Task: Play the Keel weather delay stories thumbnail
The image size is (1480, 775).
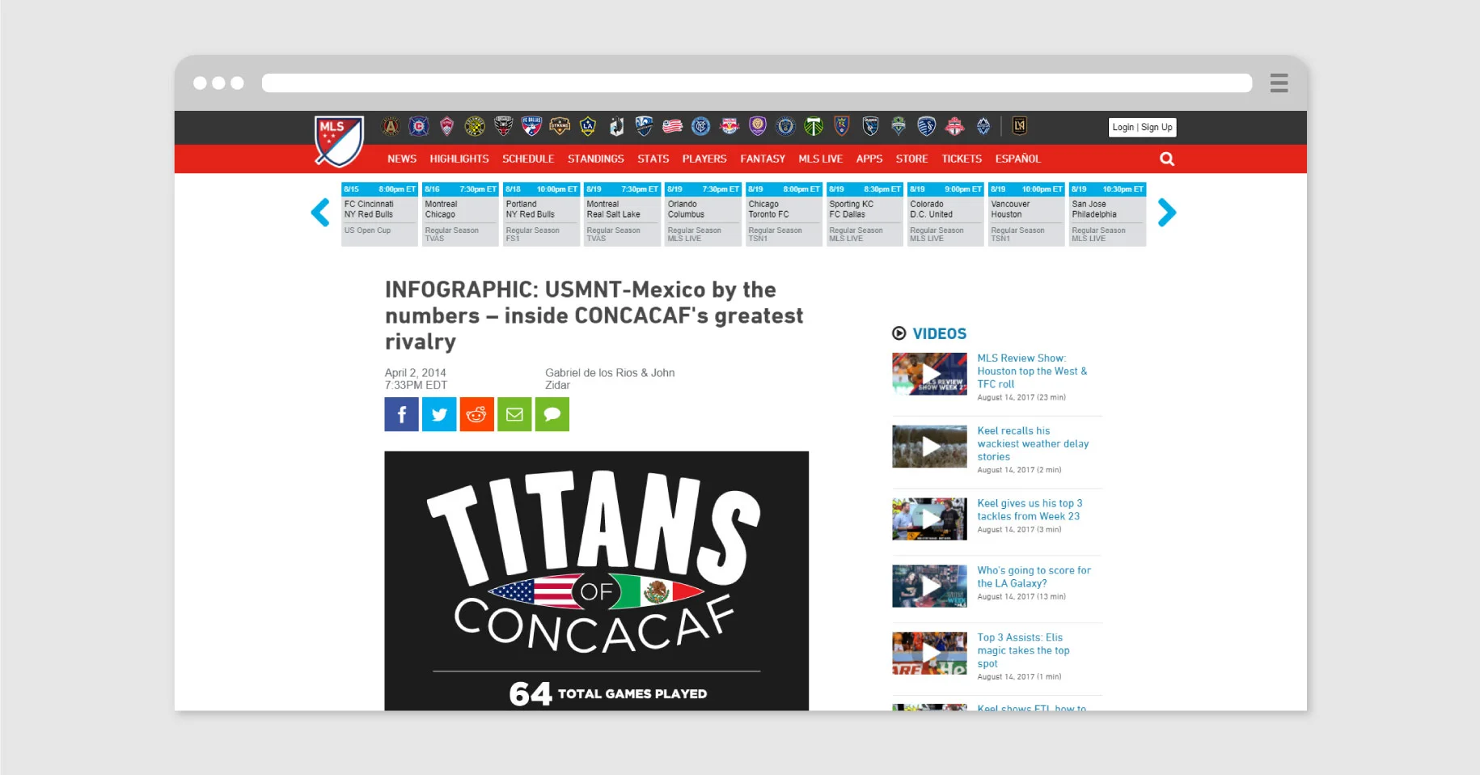Action: click(x=929, y=447)
